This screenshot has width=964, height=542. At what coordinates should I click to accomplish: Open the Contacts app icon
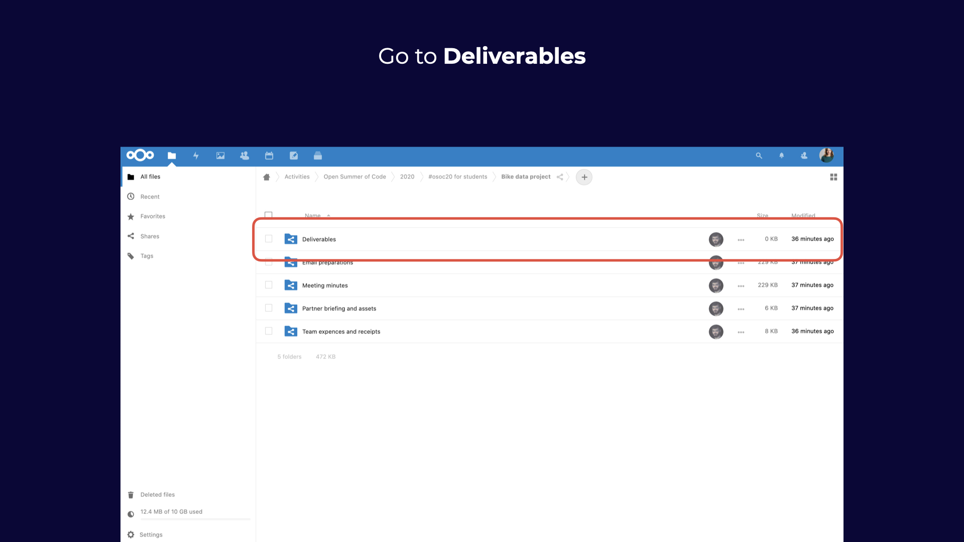point(245,156)
